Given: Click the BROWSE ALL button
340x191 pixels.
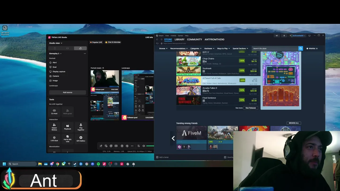Looking at the screenshot, I should coord(294,123).
